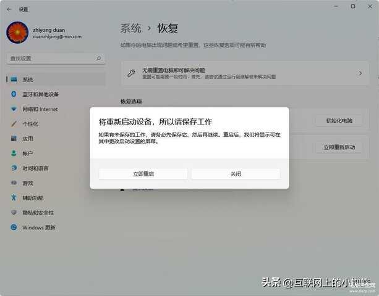Click 无需重置电脑即可解决问题 row text

tap(174, 70)
